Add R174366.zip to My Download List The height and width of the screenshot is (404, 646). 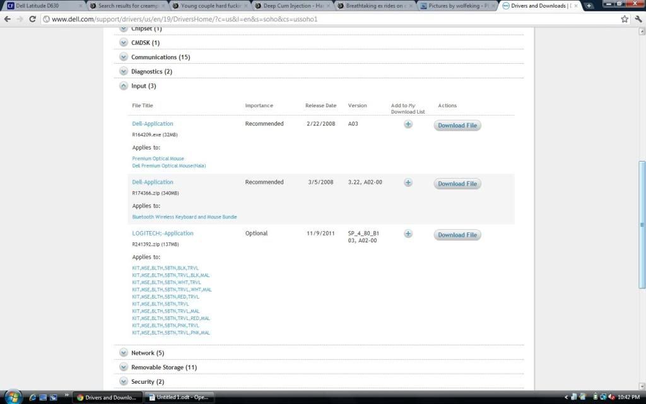(408, 182)
